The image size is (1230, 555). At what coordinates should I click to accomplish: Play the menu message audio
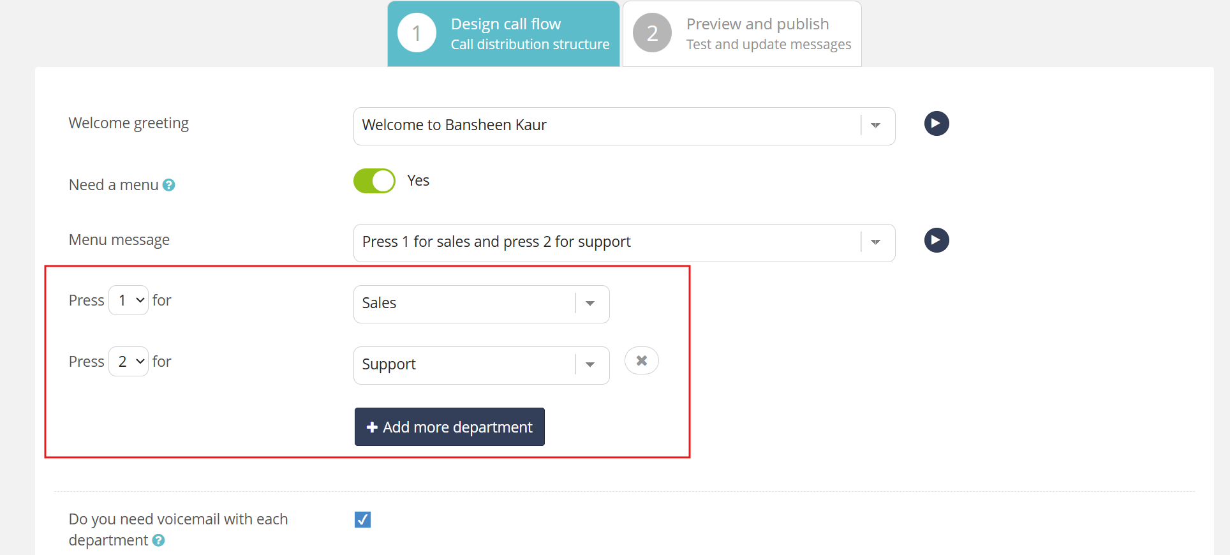(x=937, y=241)
